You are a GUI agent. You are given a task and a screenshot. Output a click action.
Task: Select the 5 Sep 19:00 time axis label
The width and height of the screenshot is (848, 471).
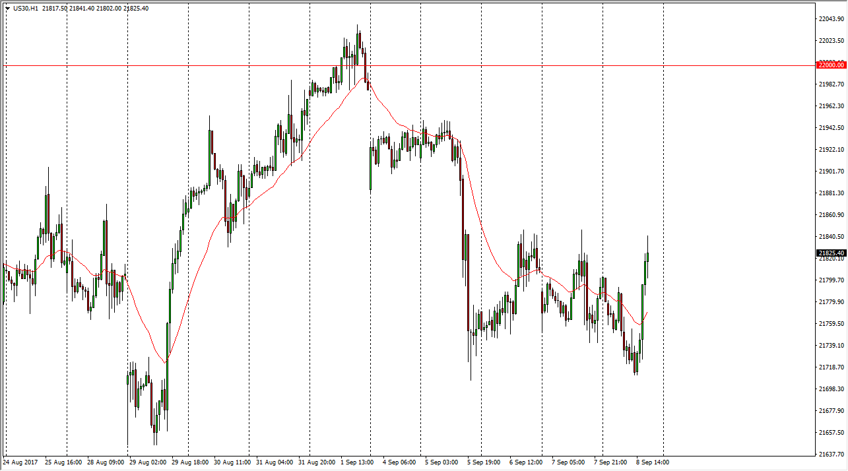pos(485,462)
